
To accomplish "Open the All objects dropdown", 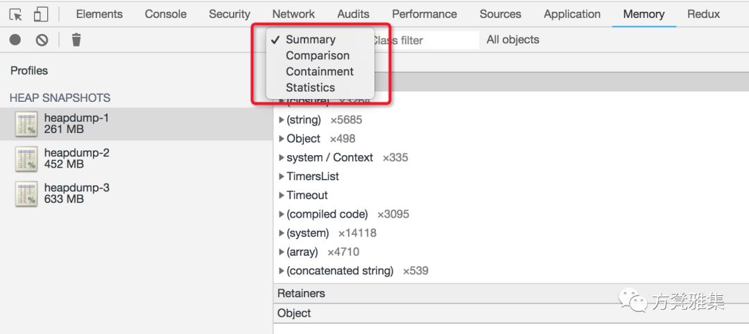I will point(513,39).
